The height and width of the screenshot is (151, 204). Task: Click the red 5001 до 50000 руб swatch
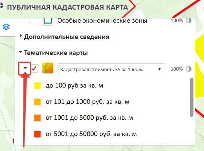click(38, 134)
